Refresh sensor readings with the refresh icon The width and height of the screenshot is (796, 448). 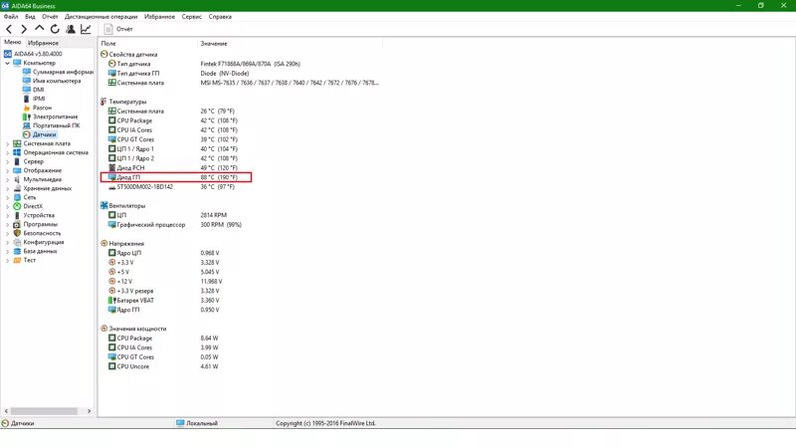point(55,29)
